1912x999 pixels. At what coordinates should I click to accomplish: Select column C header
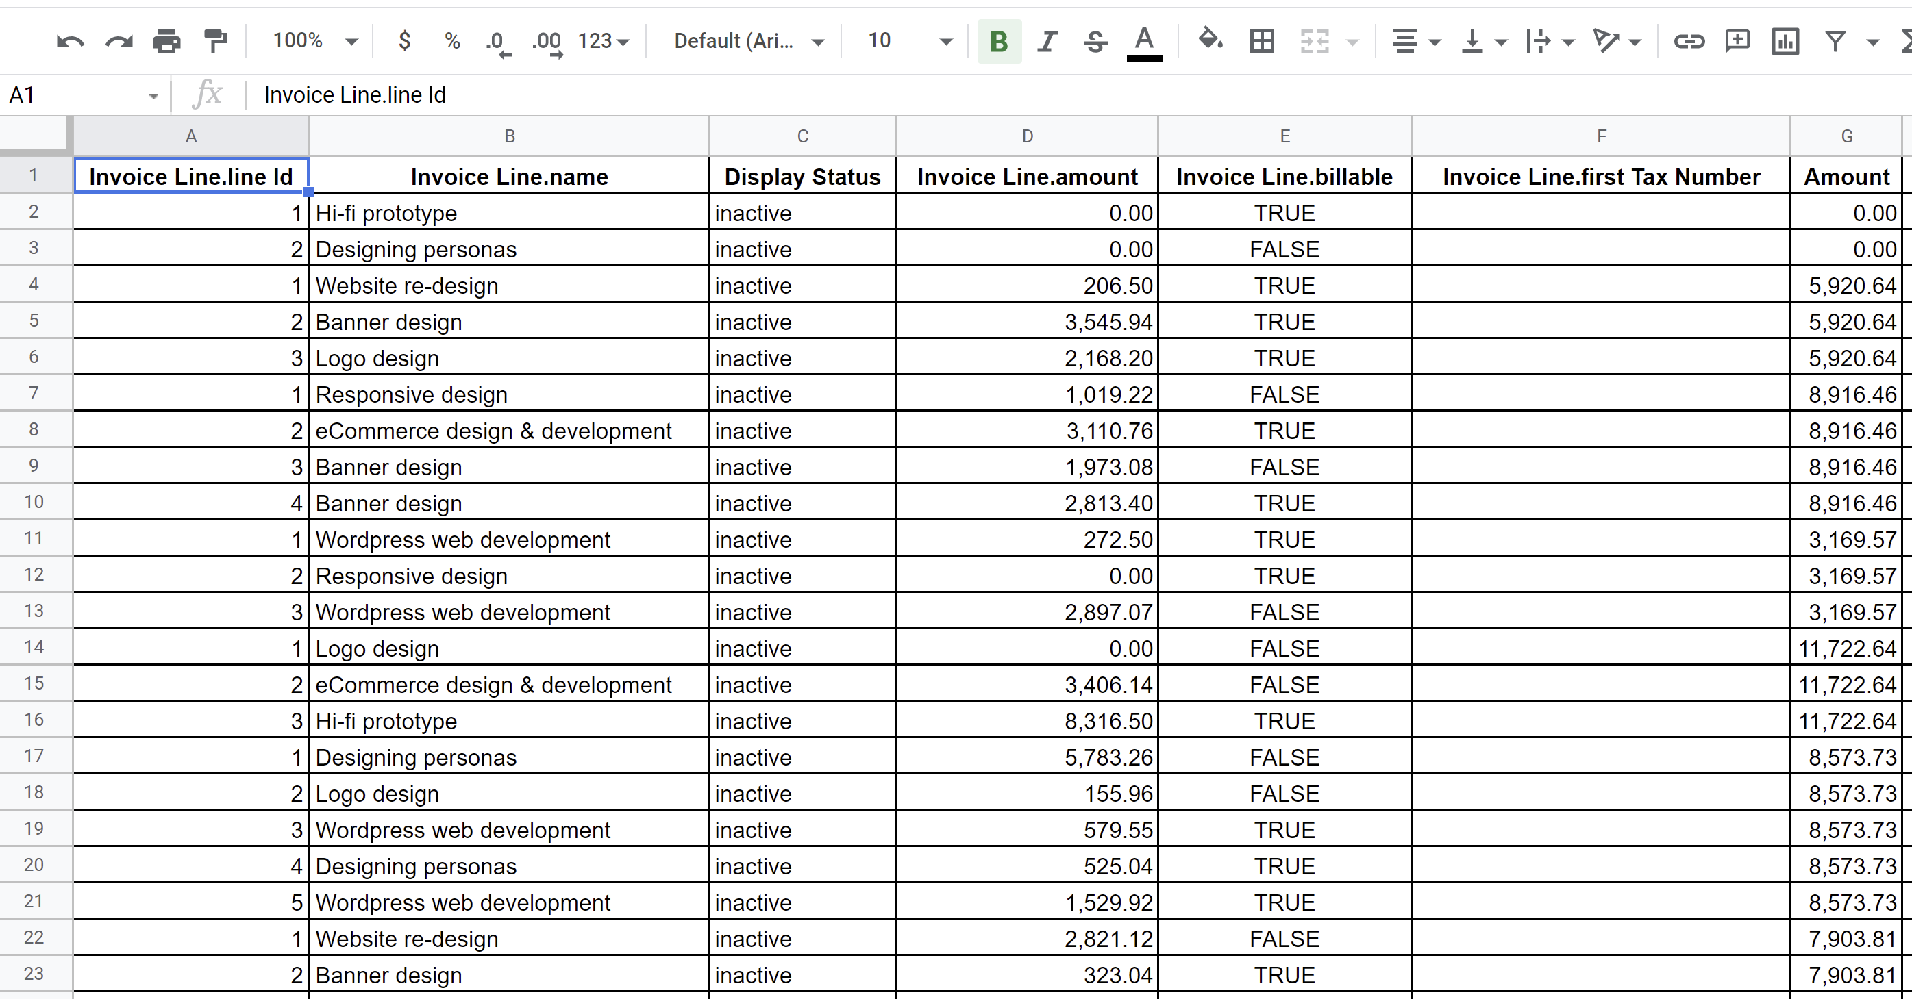point(802,136)
